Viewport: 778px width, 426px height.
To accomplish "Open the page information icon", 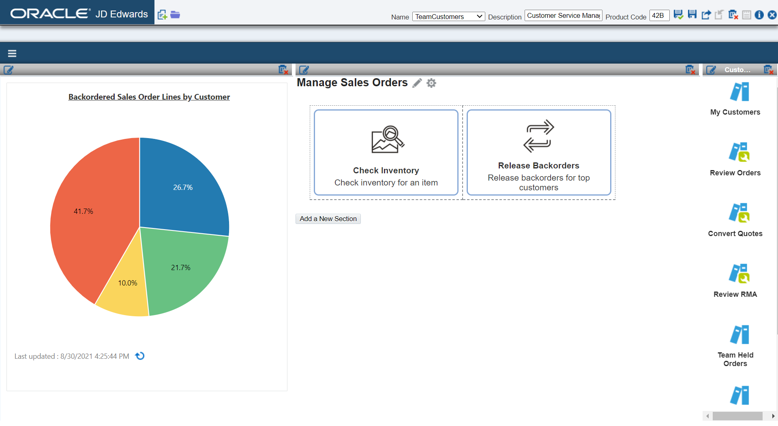I will (759, 15).
